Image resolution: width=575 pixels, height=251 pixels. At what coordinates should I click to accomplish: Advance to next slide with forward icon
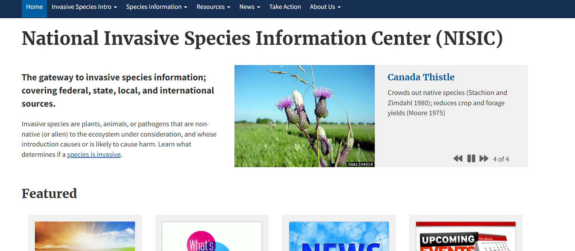click(x=484, y=159)
